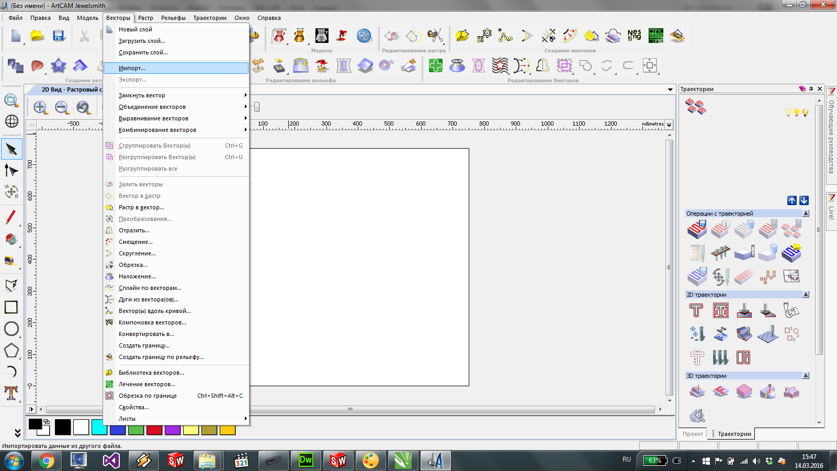The height and width of the screenshot is (471, 837).
Task: Expand the Выравнивание векторов submenu
Action: pyautogui.click(x=176, y=118)
